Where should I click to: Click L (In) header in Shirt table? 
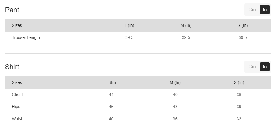[111, 82]
